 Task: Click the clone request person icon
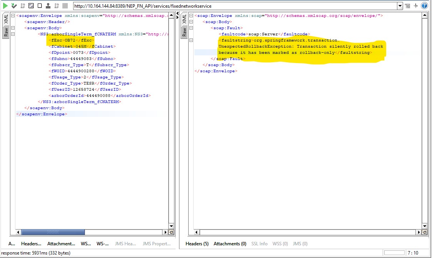tap(48, 6)
